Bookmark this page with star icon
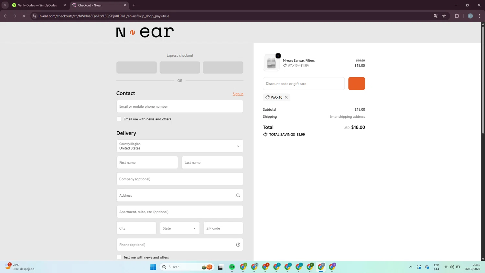485x273 pixels. 444,16
